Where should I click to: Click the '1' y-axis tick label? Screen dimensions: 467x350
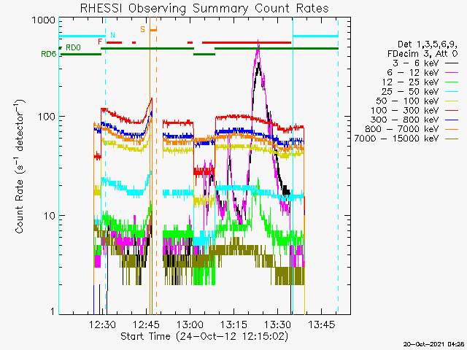tap(53, 311)
